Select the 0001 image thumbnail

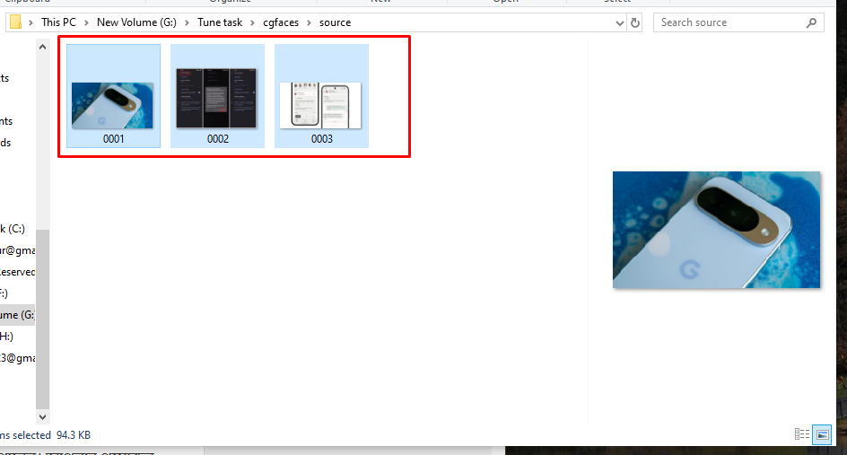coord(112,105)
